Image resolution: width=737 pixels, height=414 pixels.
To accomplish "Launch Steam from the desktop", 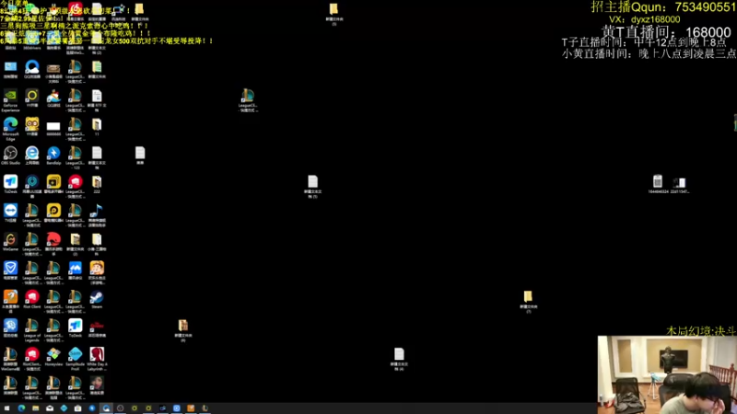I will click(x=97, y=299).
